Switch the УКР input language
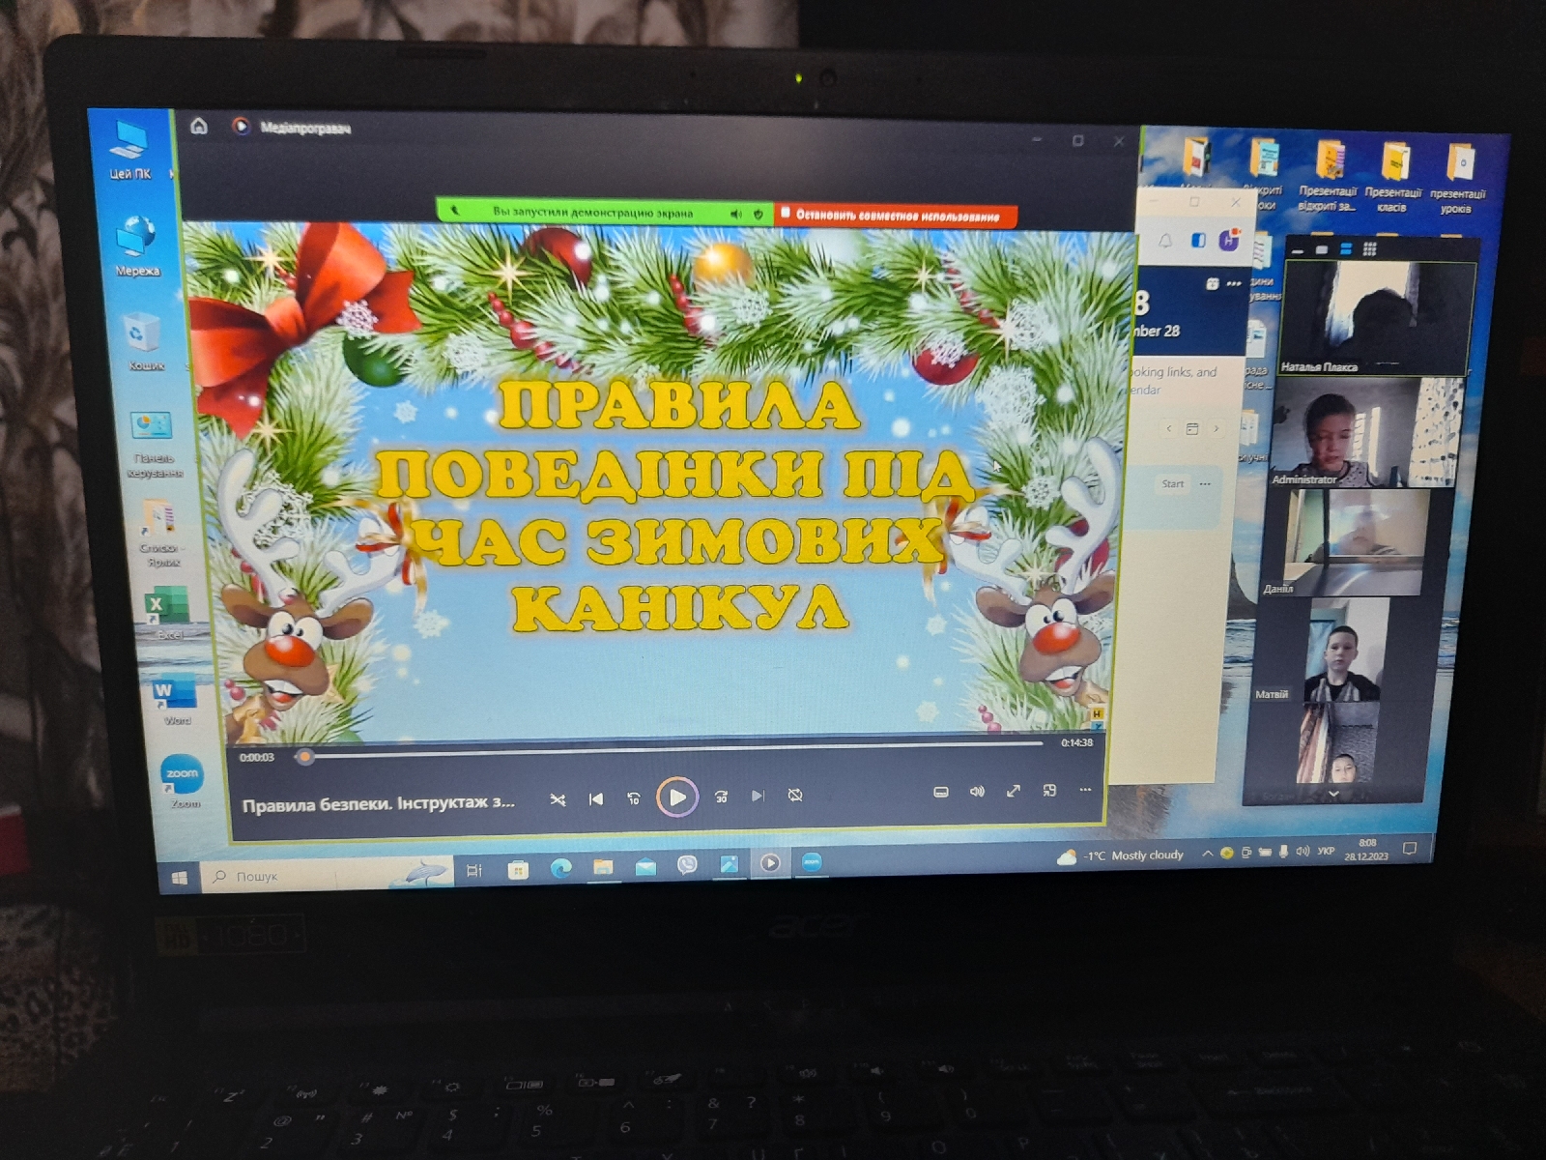Screen dimensions: 1546x1160 [x=1326, y=851]
